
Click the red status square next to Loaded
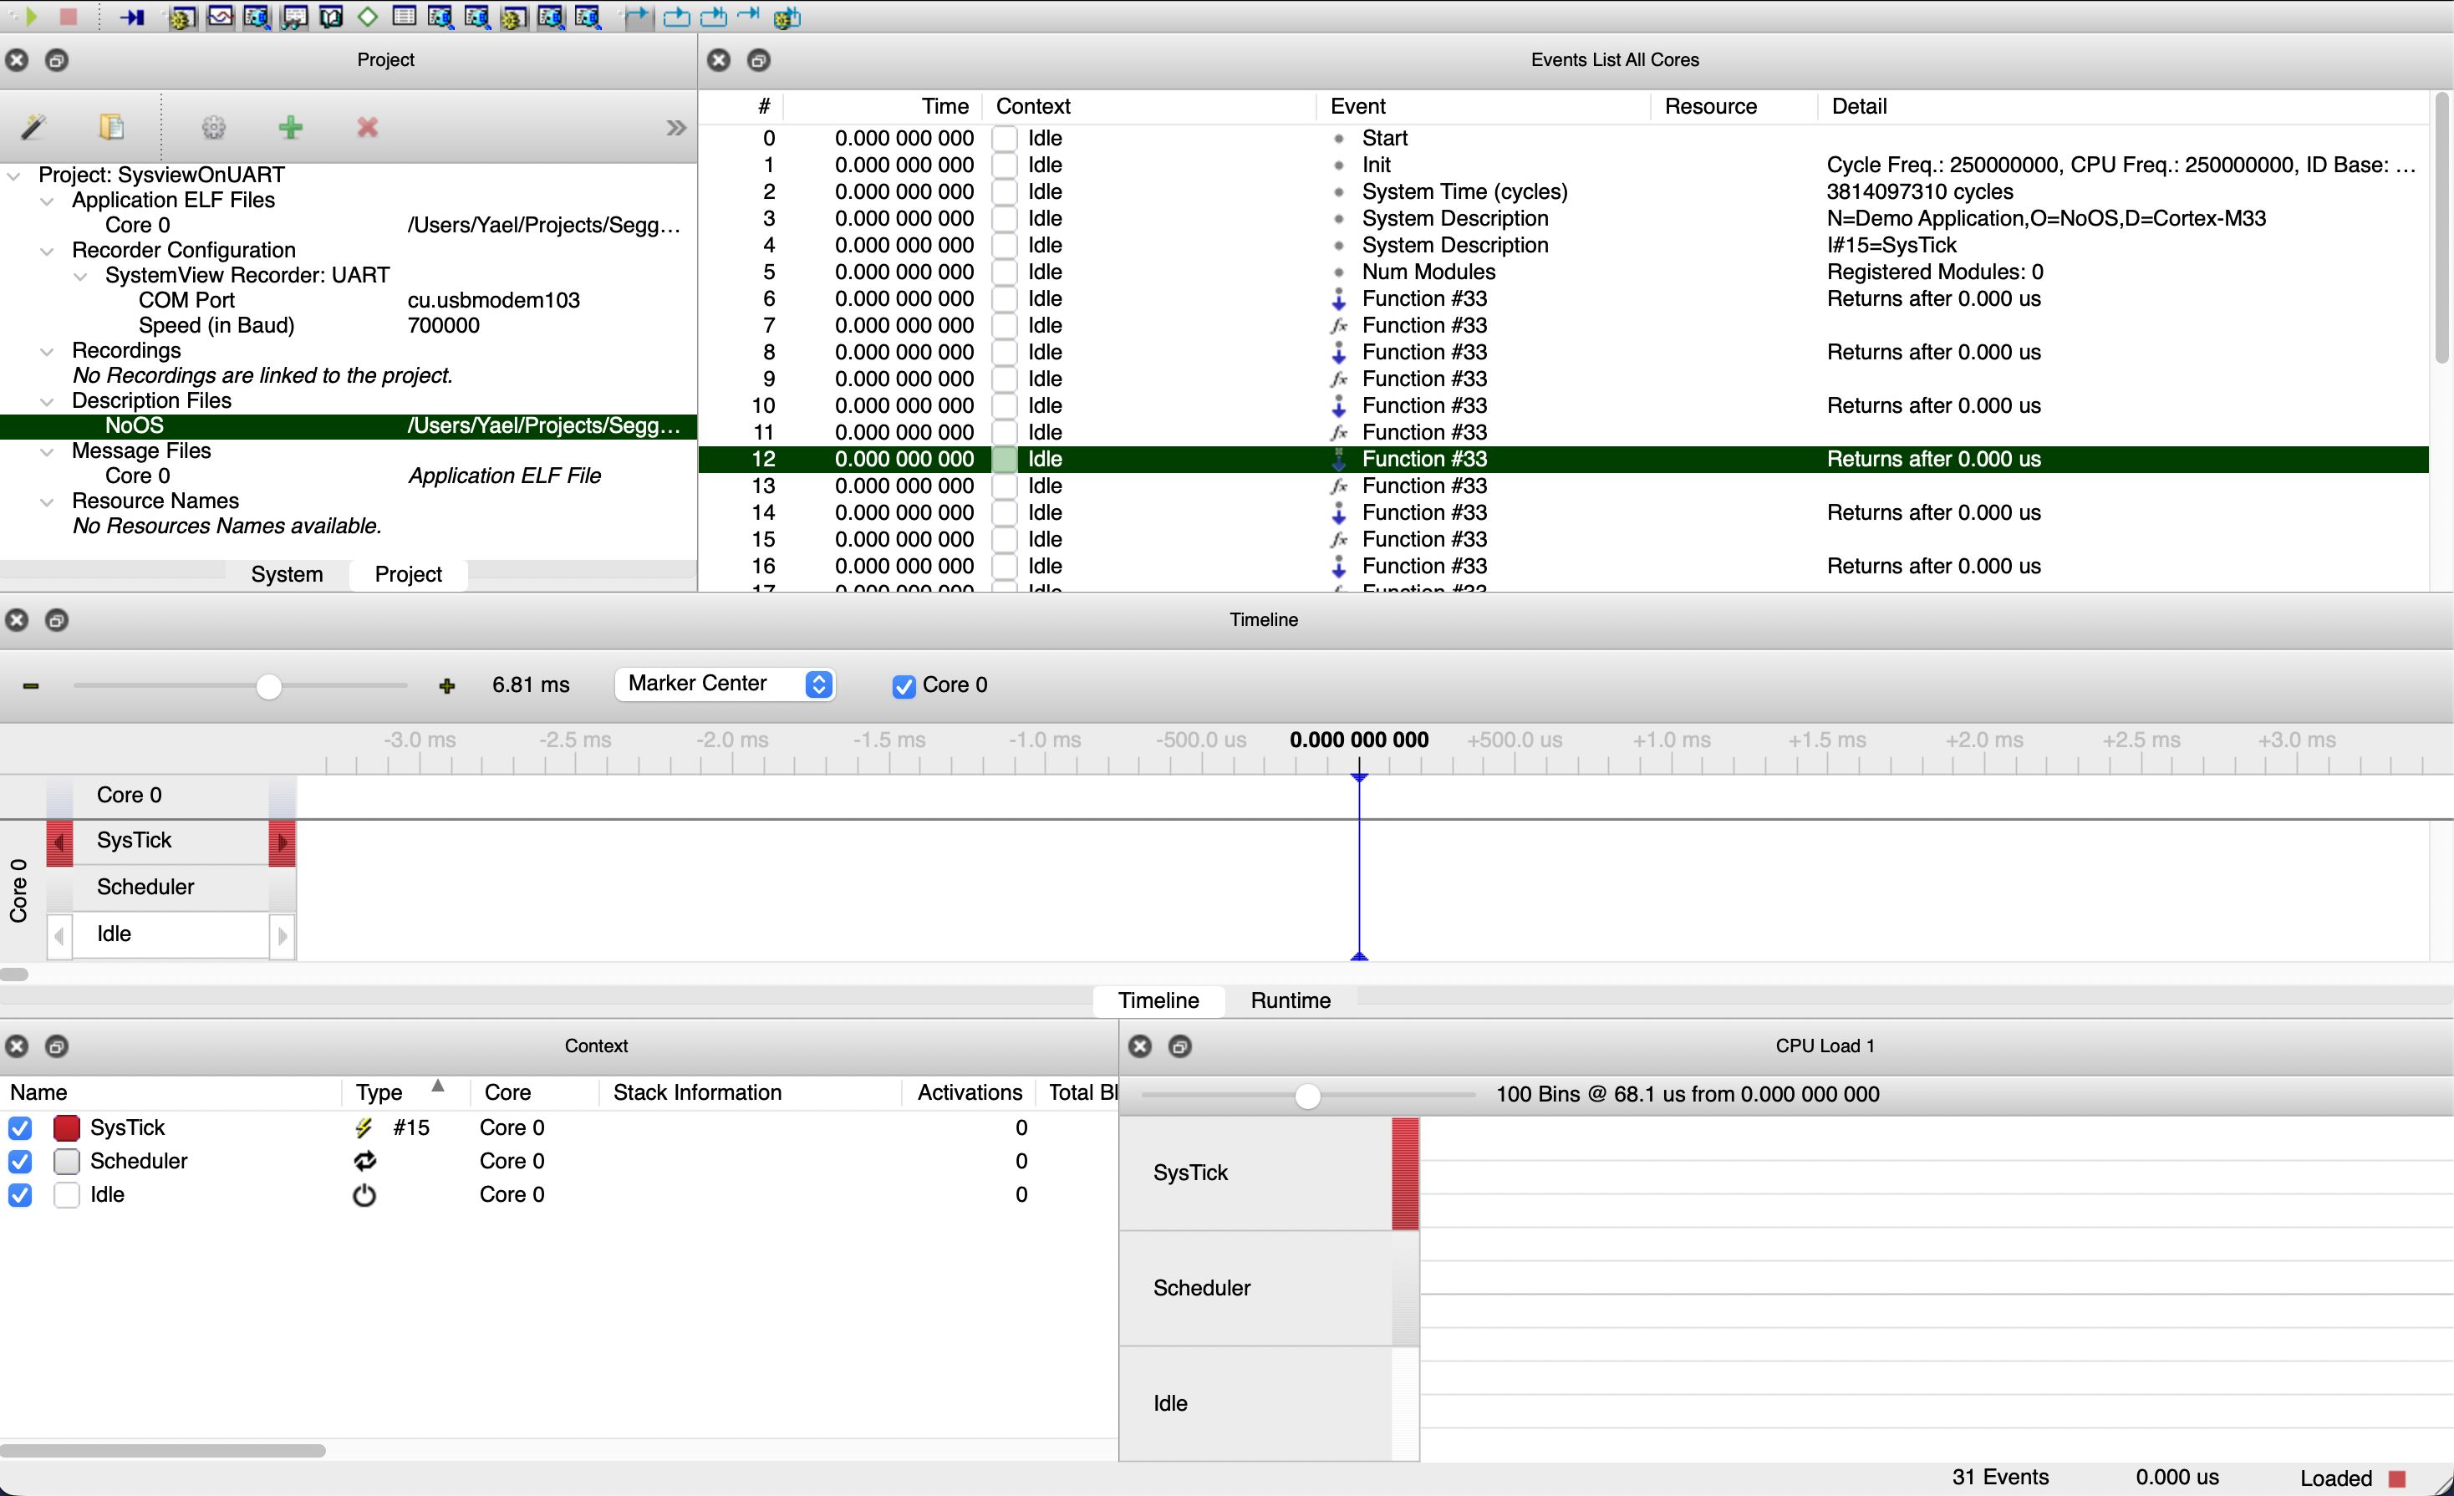[2397, 1478]
